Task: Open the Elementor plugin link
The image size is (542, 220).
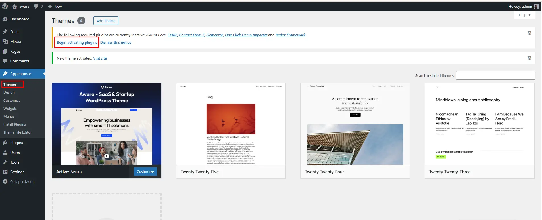Action: click(x=214, y=35)
